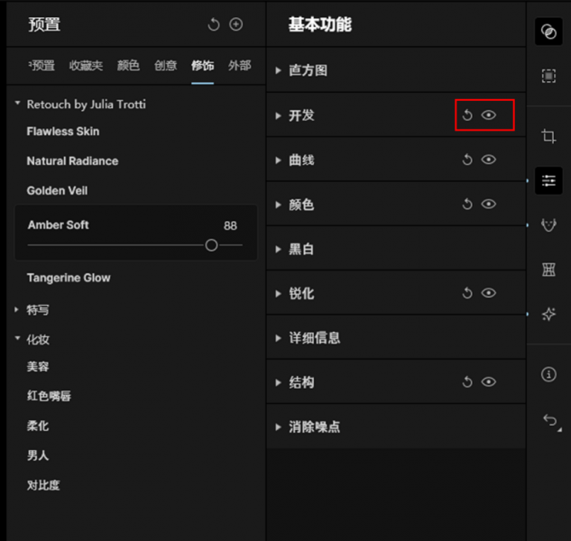Toggle visibility of 开发 adjustments

(x=489, y=115)
